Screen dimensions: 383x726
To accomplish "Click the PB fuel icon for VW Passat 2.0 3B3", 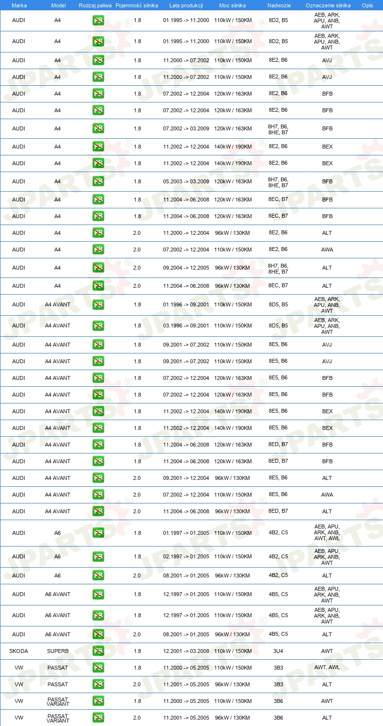I will (98, 684).
